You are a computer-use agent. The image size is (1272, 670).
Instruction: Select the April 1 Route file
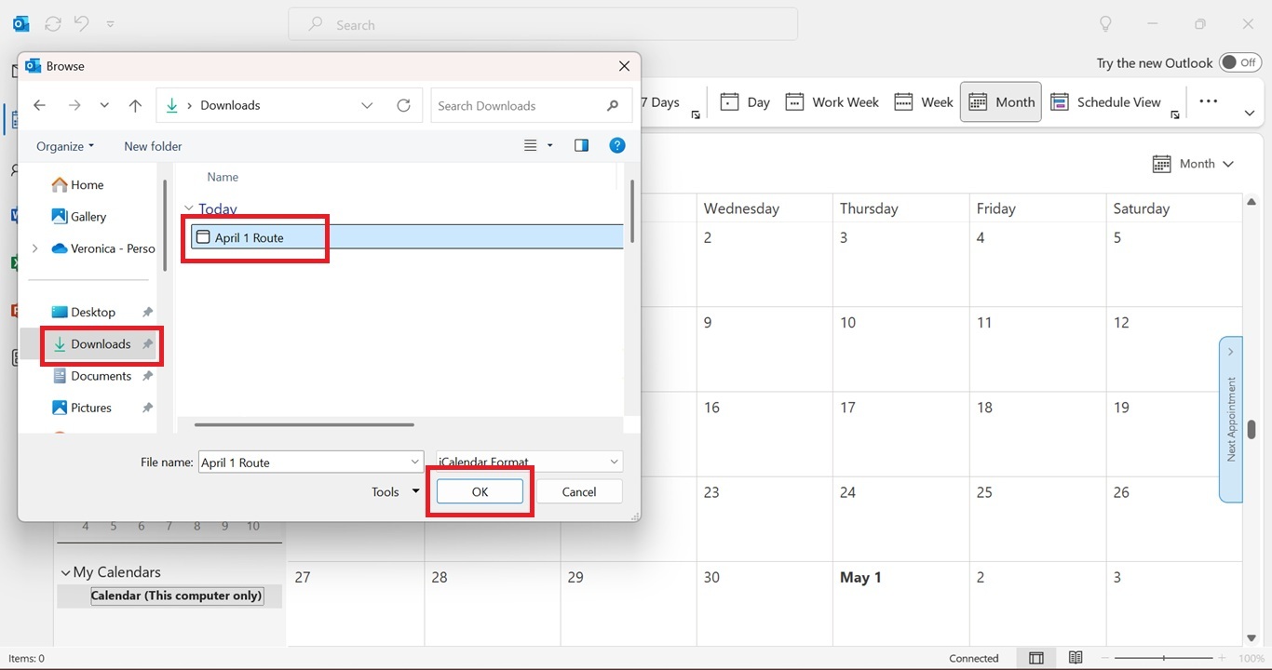coord(249,238)
